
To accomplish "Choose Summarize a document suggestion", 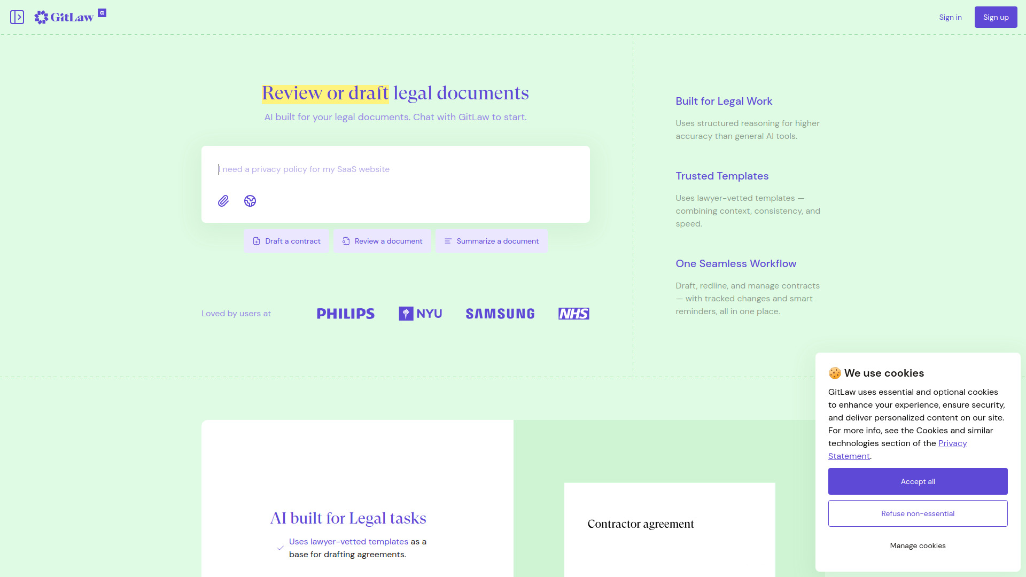I will 492,241.
